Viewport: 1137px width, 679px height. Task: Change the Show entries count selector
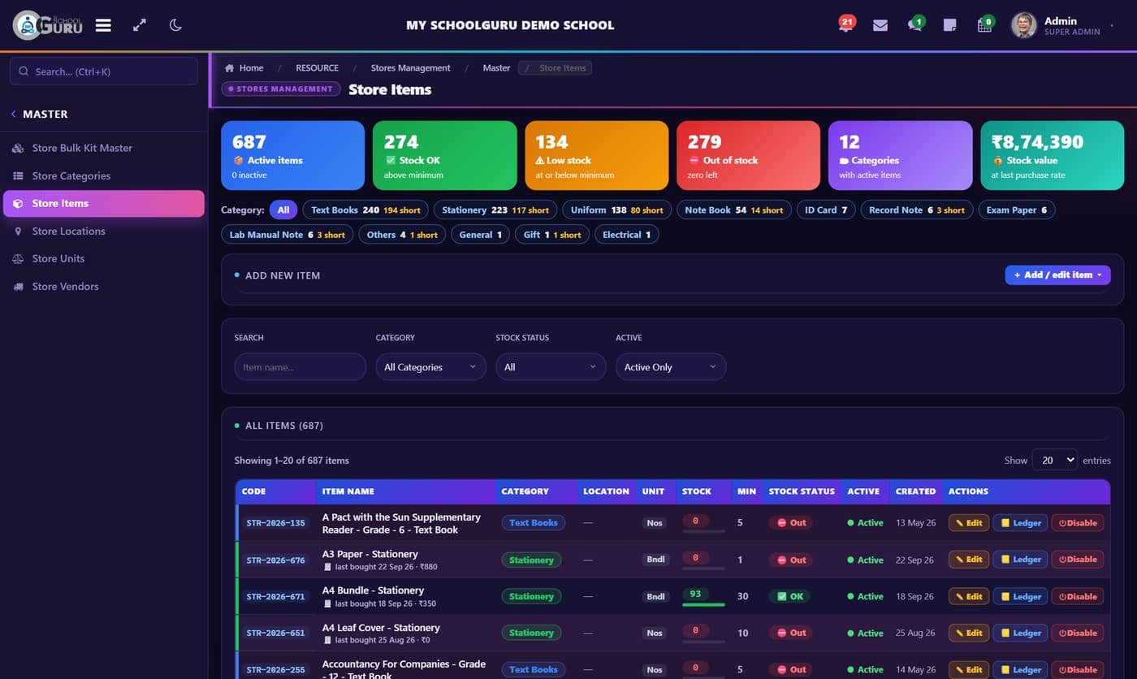1054,460
